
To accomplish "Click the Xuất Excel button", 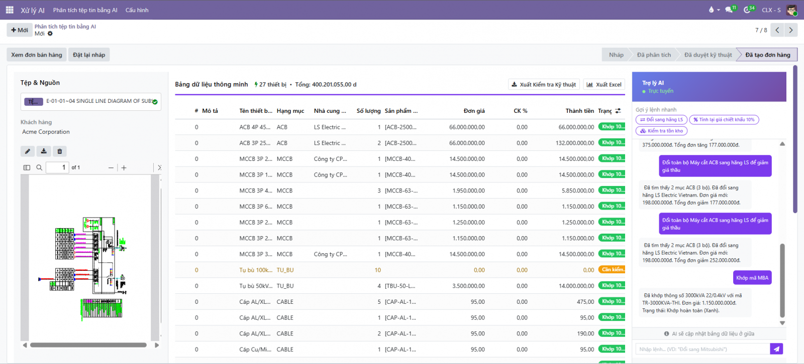I will (x=604, y=85).
